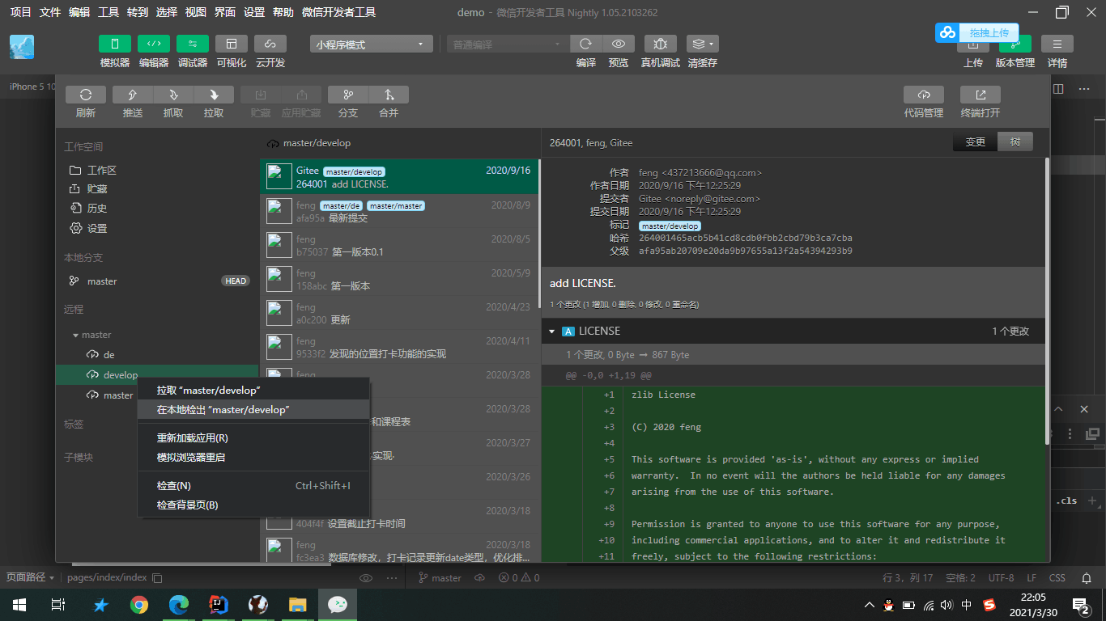Screen dimensions: 1106x621
Task: Open File Explorer from taskbar
Action: pos(298,605)
